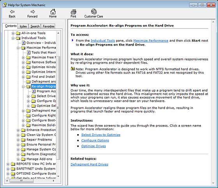The height and width of the screenshot is (188, 218).
Task: Click the Maximize Free Memory folder icon
Action: tap(28, 57)
